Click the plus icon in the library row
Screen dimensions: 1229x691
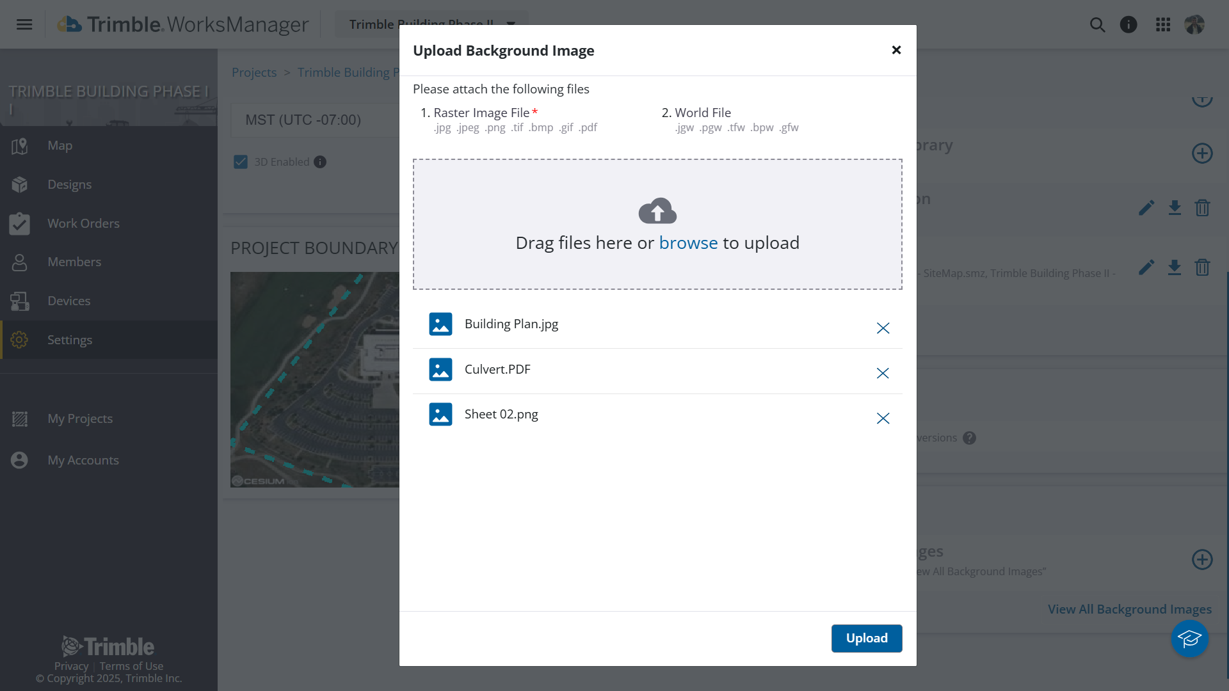(1202, 153)
